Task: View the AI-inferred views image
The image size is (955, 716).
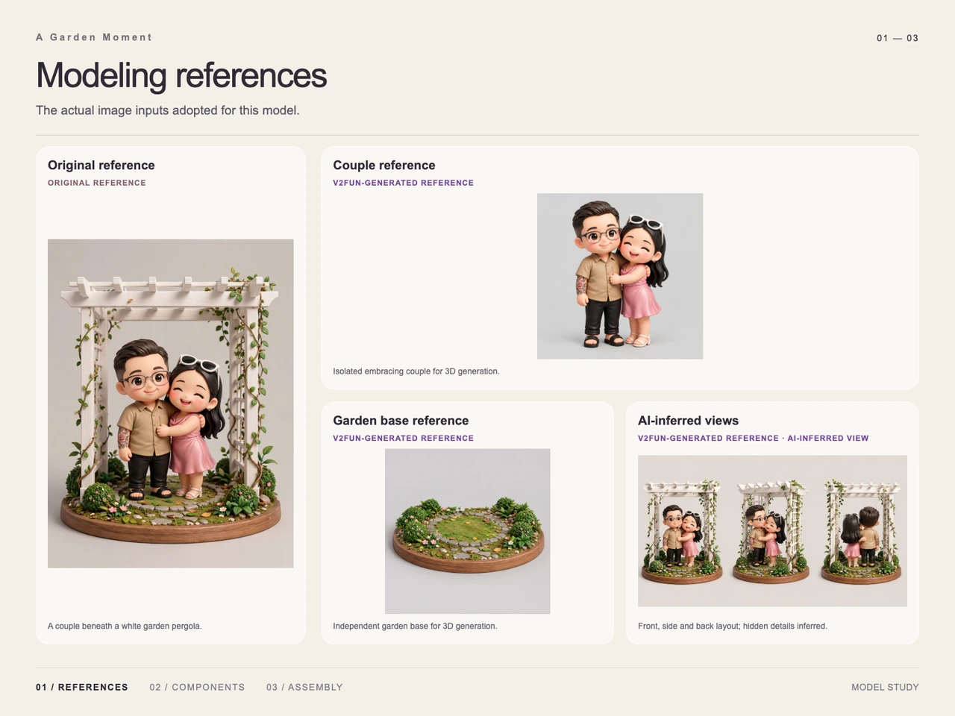Action: point(772,531)
